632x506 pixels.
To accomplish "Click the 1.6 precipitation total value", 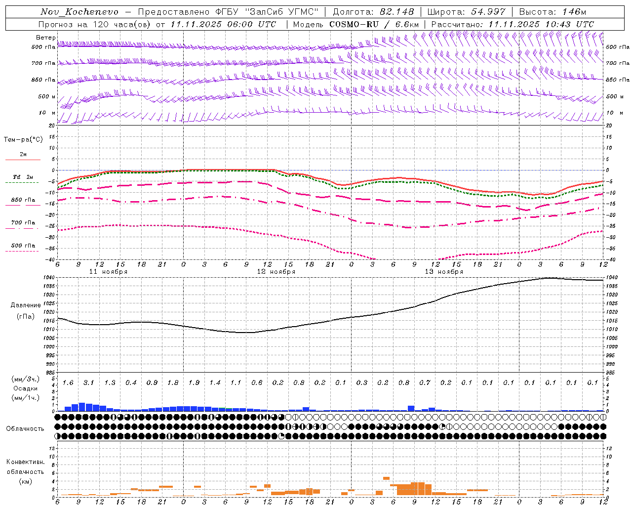I will click(x=68, y=382).
